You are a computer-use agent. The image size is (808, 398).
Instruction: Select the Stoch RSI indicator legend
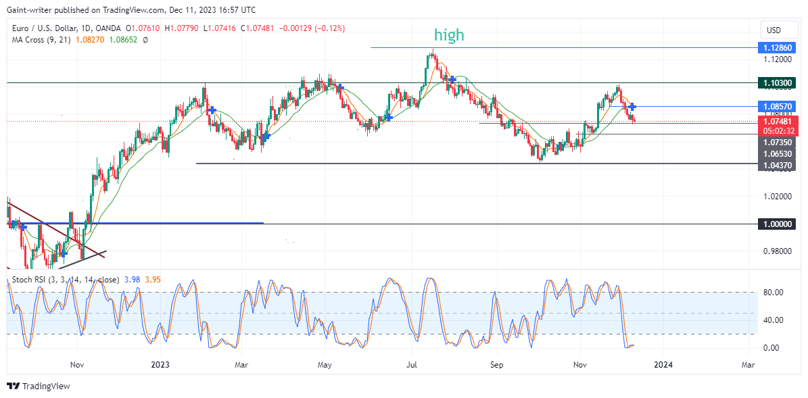pyautogui.click(x=66, y=280)
